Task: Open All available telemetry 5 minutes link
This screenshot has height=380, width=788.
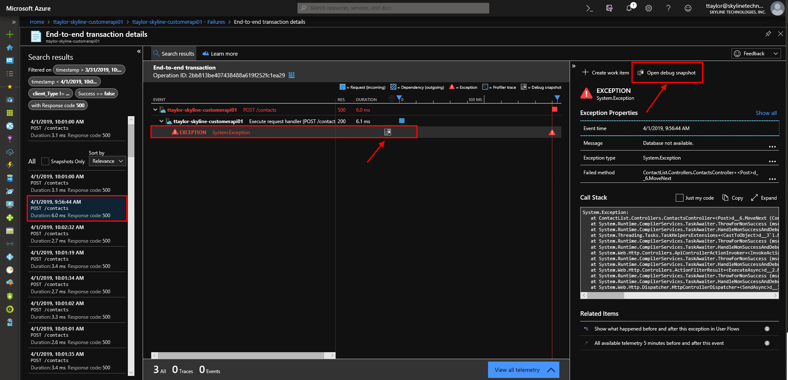Action: (659, 343)
